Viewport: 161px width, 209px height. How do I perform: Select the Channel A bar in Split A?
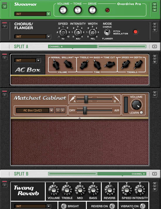coord(73,46)
